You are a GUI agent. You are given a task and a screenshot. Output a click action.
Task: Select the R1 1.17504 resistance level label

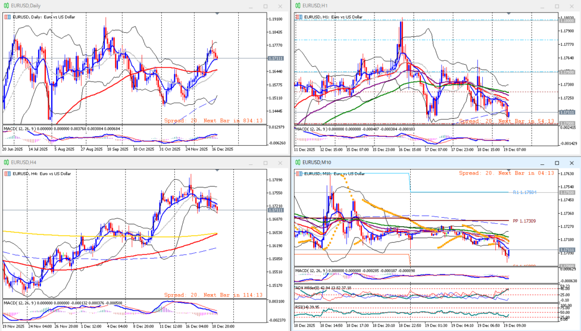point(524,193)
